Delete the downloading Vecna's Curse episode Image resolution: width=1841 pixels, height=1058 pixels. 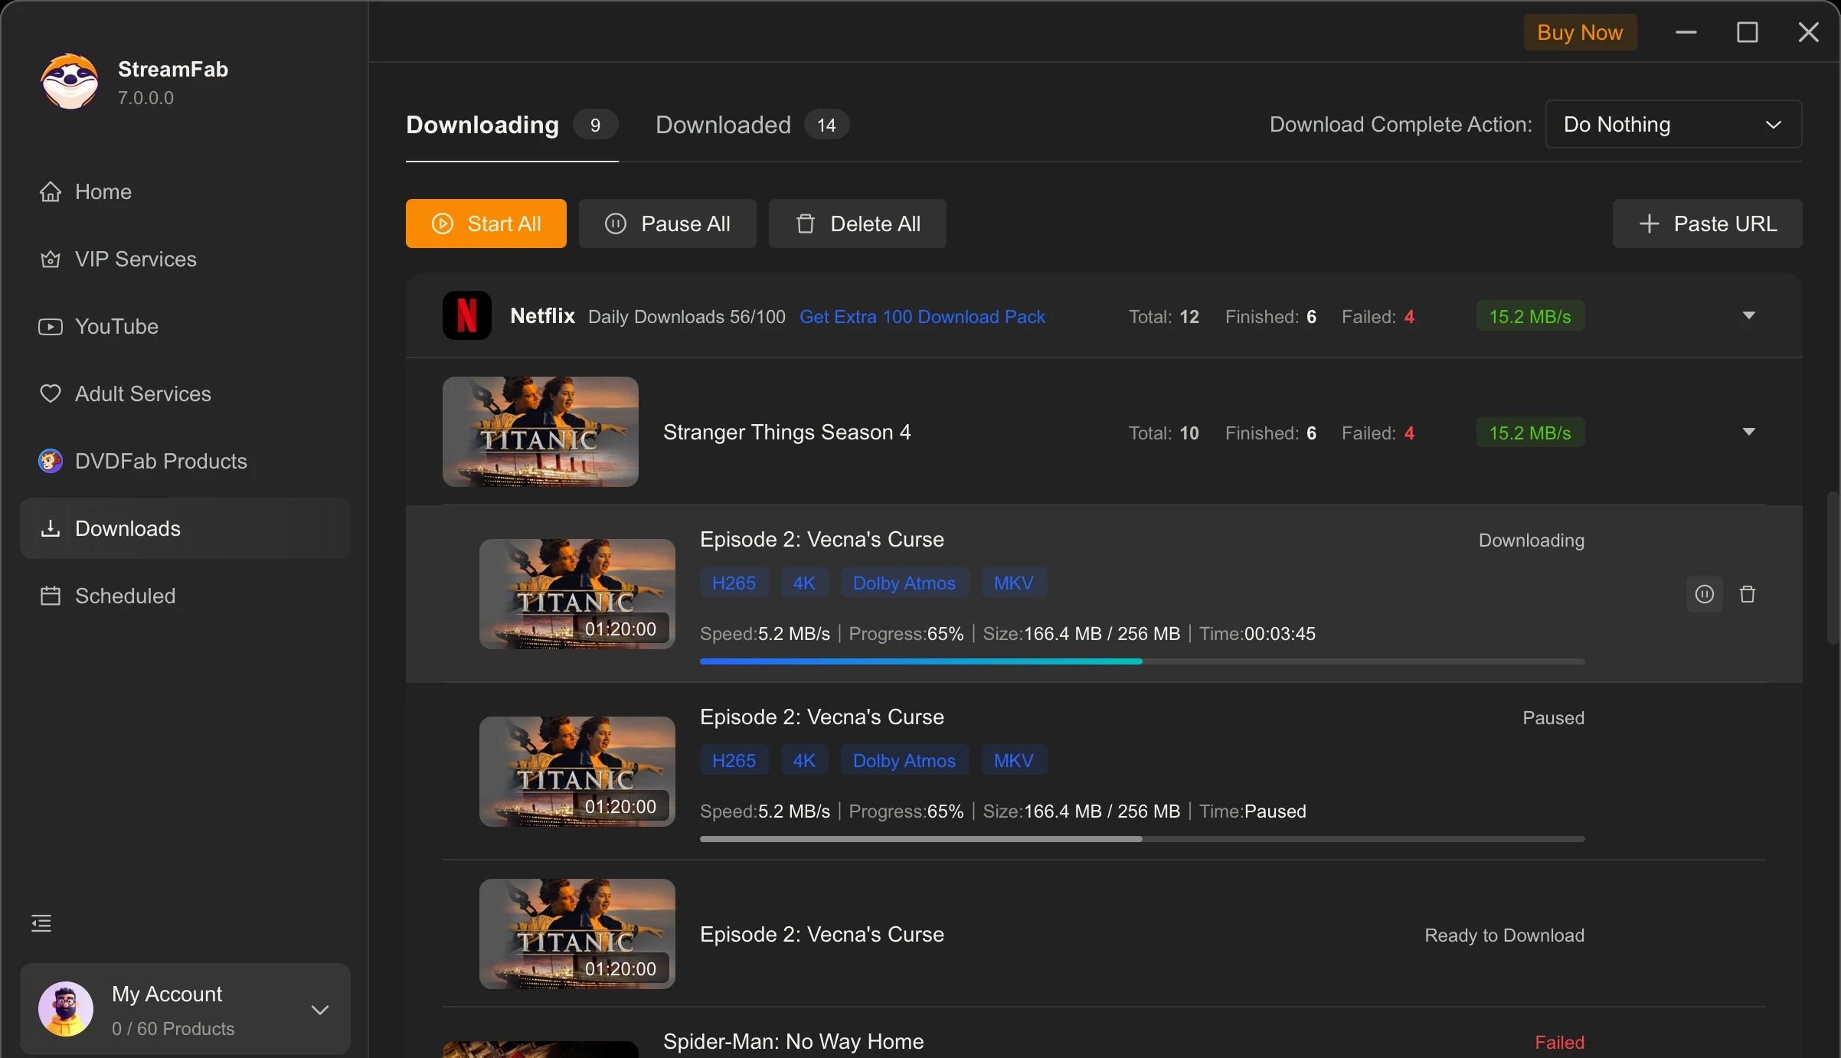click(1748, 594)
